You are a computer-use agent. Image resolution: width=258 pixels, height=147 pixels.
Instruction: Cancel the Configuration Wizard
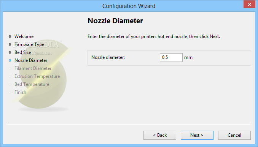point(234,135)
